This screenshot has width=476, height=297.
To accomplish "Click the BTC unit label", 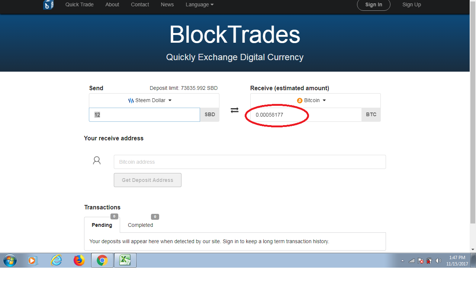I will [x=371, y=115].
